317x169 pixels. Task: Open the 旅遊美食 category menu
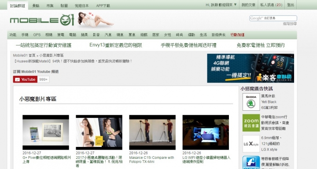click(218, 35)
